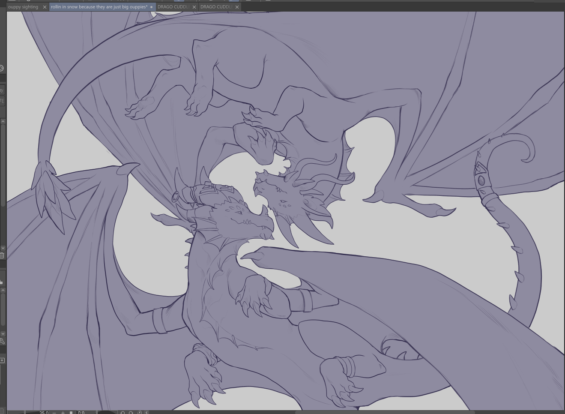Close the rightmost DRAGO CUDDLE tab
Image resolution: width=565 pixels, height=414 pixels.
(237, 7)
